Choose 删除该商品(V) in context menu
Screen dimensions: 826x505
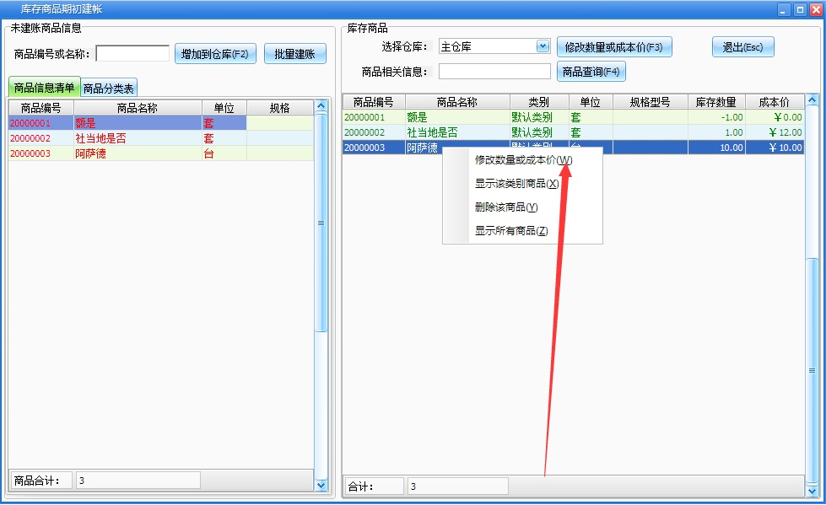(x=506, y=207)
